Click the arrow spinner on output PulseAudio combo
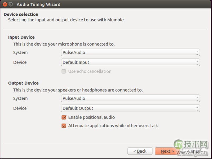212x159 pixels. pyautogui.click(x=197, y=99)
